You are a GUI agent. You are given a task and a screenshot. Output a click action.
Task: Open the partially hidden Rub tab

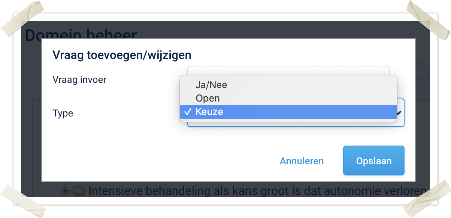pos(421,78)
